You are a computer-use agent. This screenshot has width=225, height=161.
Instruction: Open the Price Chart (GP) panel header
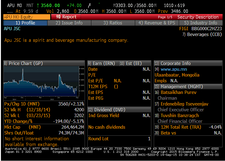click(23, 63)
